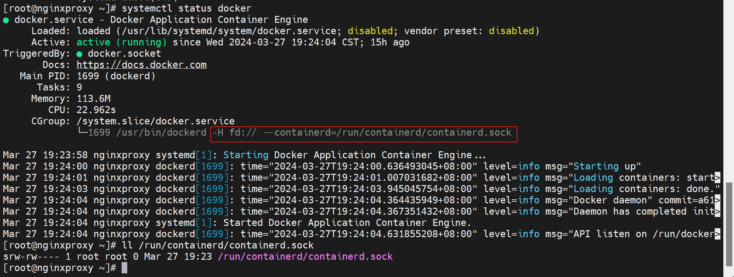734x277 pixels.
Task: Click truncation arrow after "API listen on /run/docker"
Action: click(x=717, y=234)
